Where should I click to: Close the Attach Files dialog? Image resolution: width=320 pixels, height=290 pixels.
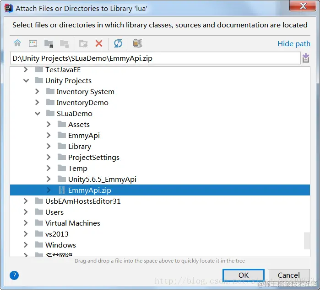303,5
